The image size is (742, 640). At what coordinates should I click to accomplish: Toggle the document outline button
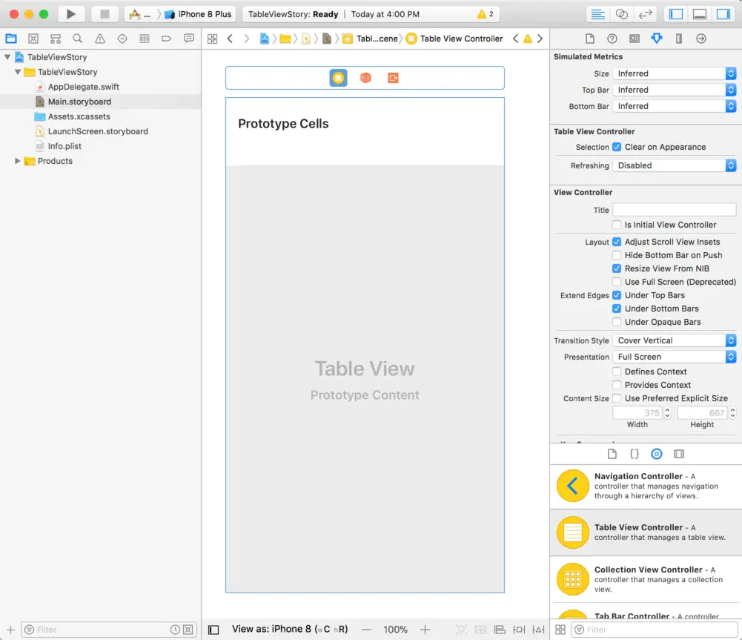pos(213,630)
